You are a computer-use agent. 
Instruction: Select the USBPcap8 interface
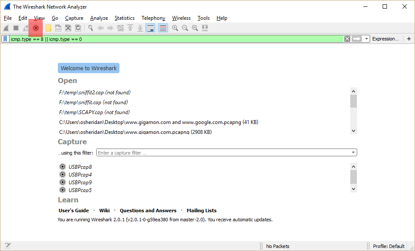click(x=75, y=167)
